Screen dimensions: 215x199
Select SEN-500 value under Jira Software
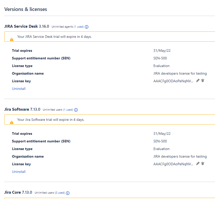pyautogui.click(x=160, y=141)
